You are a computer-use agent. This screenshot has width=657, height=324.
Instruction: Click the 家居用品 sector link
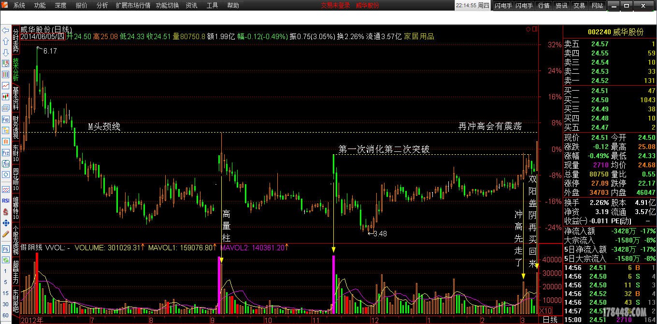click(x=419, y=36)
